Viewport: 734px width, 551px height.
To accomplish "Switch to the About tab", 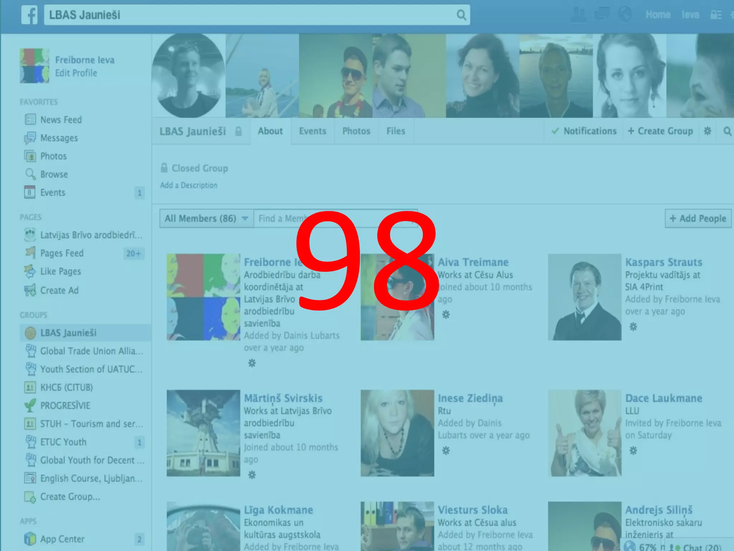I will 270,131.
